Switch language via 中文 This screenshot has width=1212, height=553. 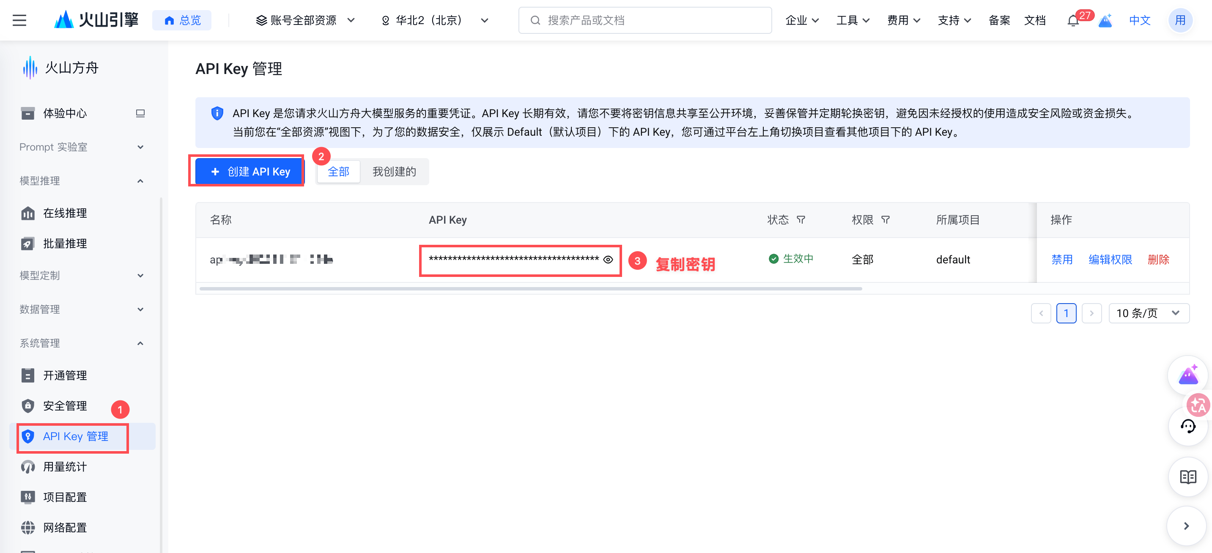pyautogui.click(x=1140, y=20)
